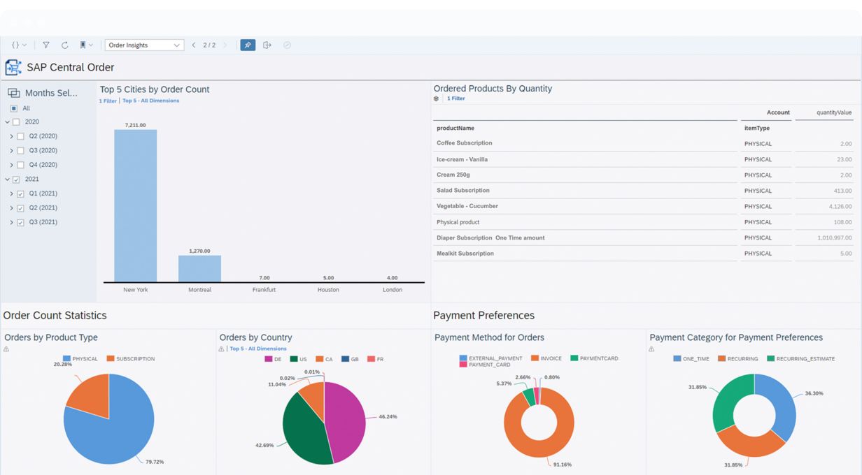The image size is (862, 475).
Task: Click the refresh icon in toolbar
Action: [x=64, y=45]
